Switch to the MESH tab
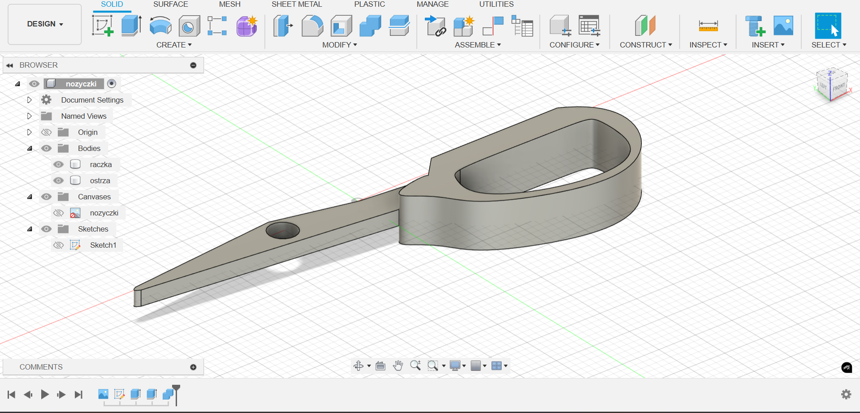The image size is (860, 413). tap(230, 4)
